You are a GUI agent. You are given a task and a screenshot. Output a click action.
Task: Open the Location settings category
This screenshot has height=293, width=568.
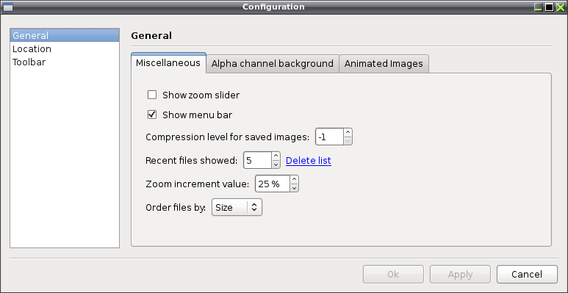click(x=65, y=49)
